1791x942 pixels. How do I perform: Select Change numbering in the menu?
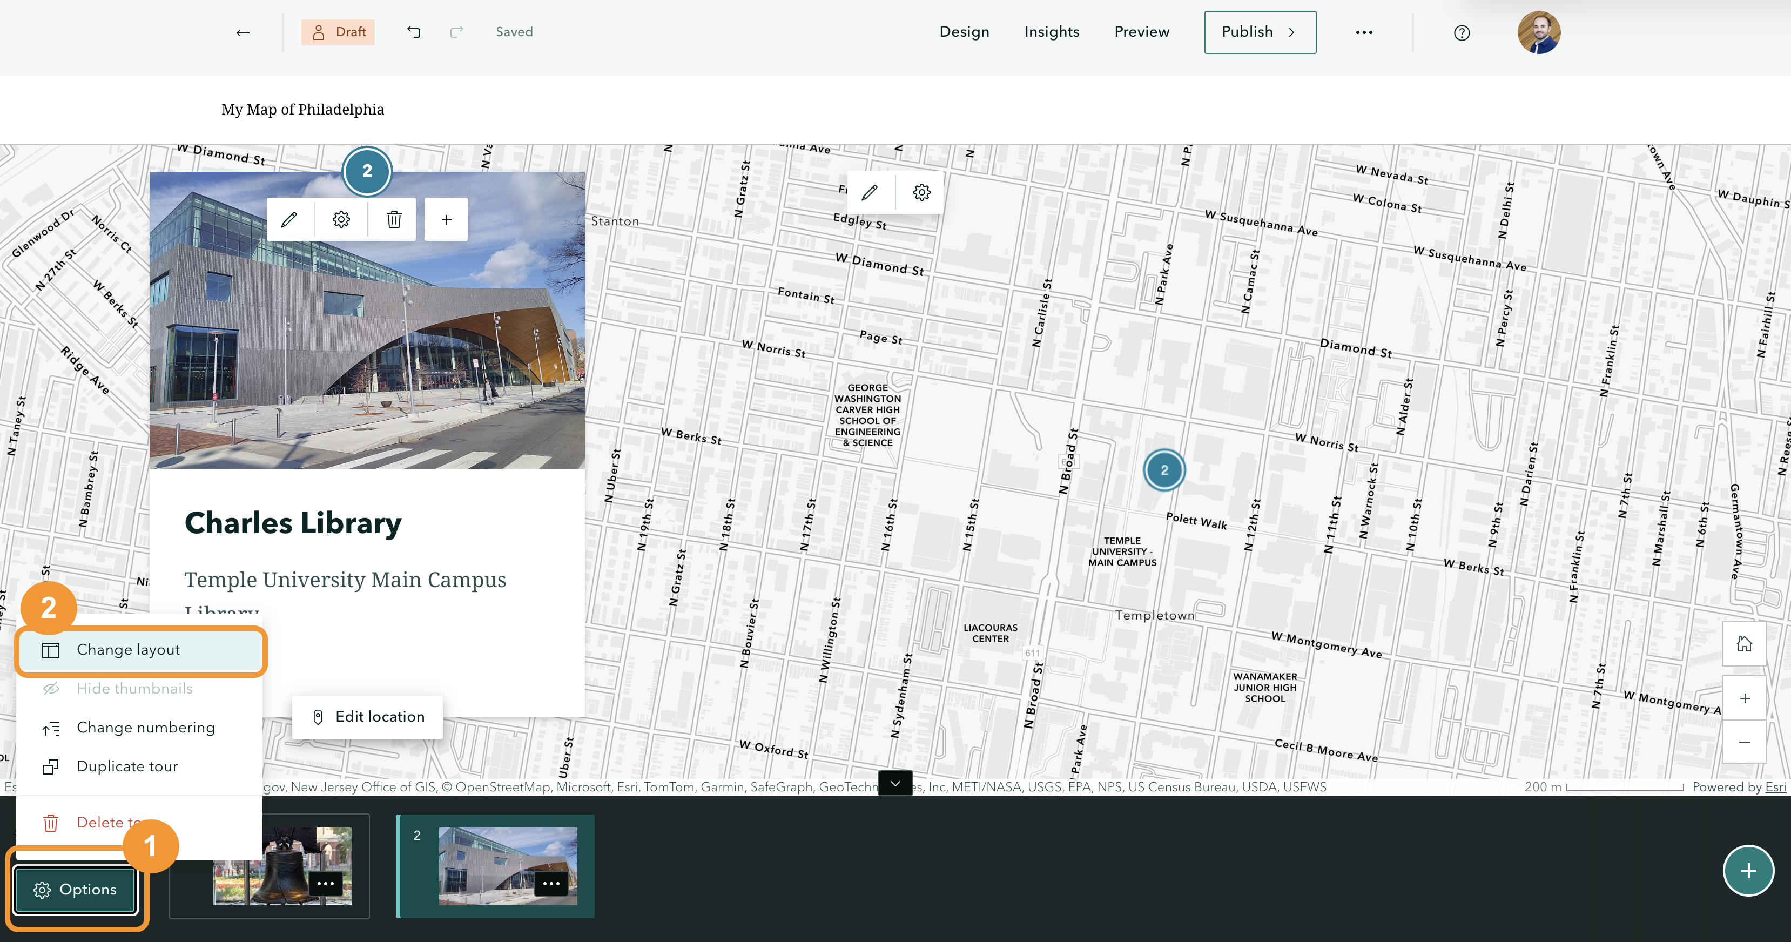pos(140,728)
